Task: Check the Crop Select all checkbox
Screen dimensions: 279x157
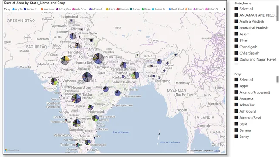Action: point(236,79)
